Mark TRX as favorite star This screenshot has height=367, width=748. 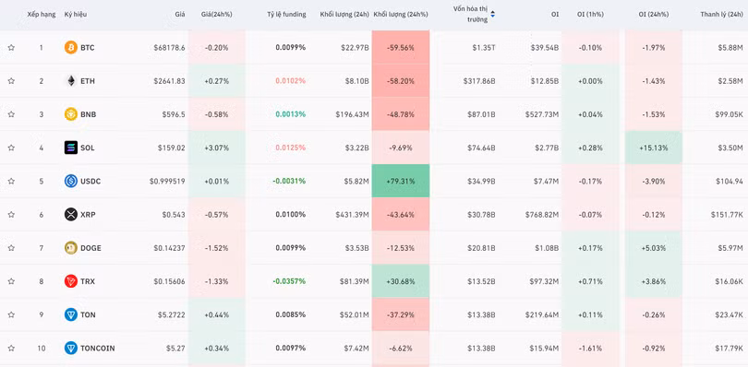11,281
